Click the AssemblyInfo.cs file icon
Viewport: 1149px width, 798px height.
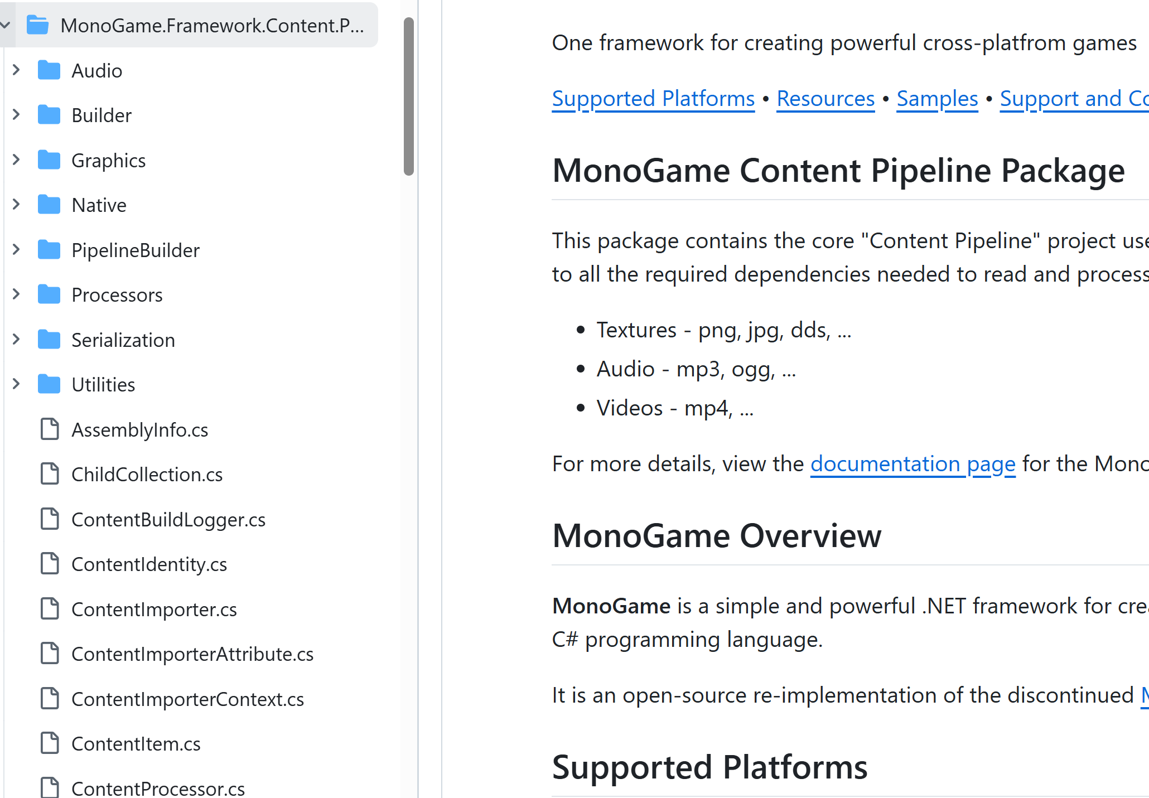pyautogui.click(x=50, y=430)
